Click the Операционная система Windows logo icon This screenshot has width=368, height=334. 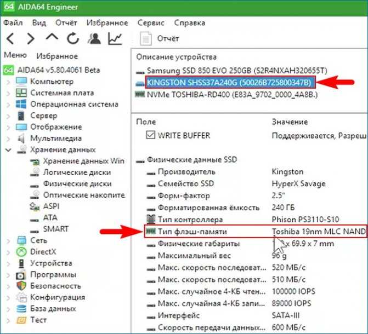tap(21, 104)
